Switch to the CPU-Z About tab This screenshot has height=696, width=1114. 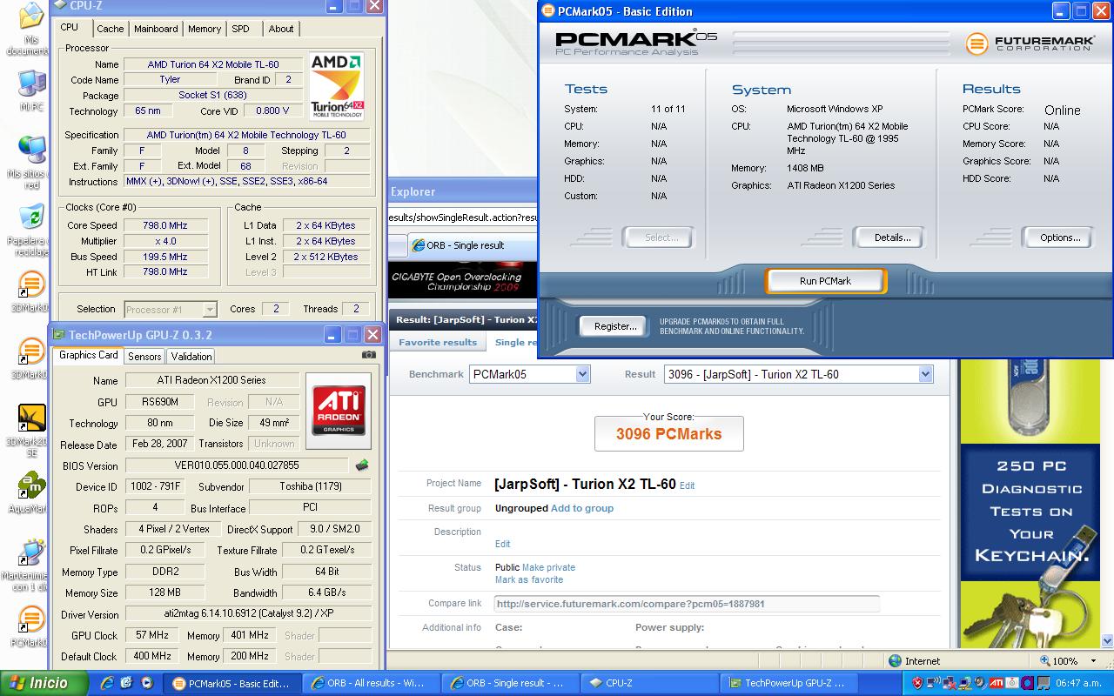(x=281, y=29)
